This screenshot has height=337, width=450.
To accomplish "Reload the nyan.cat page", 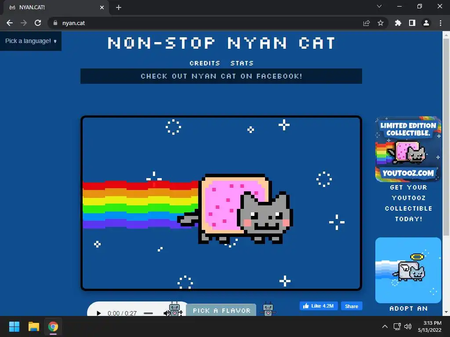I will click(38, 23).
